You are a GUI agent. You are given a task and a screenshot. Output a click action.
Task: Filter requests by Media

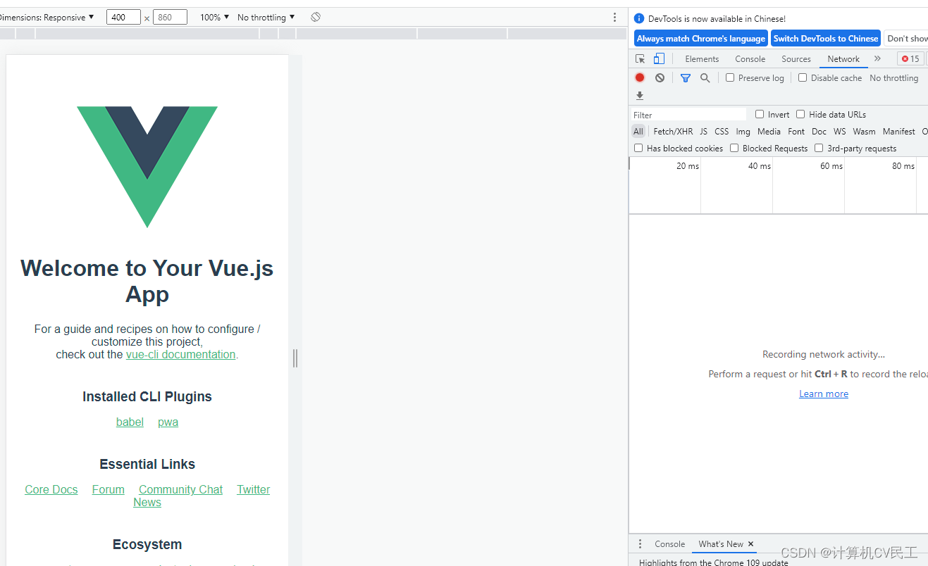tap(769, 132)
